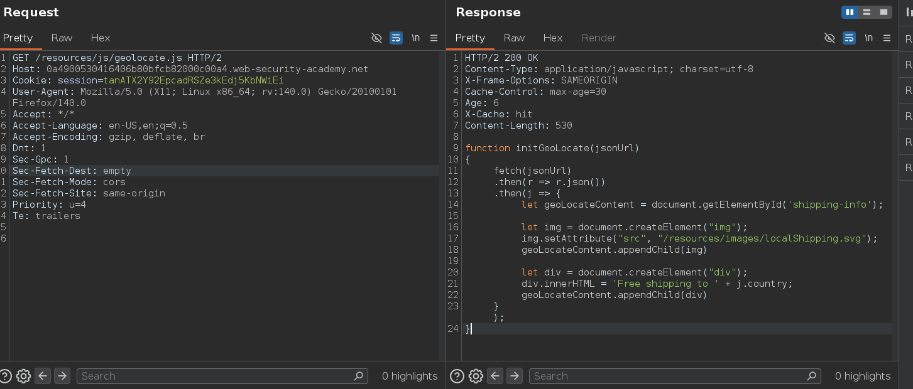Screen dimensions: 913x389
Task: Toggle line wrap icon in Request panel
Action: (396, 38)
